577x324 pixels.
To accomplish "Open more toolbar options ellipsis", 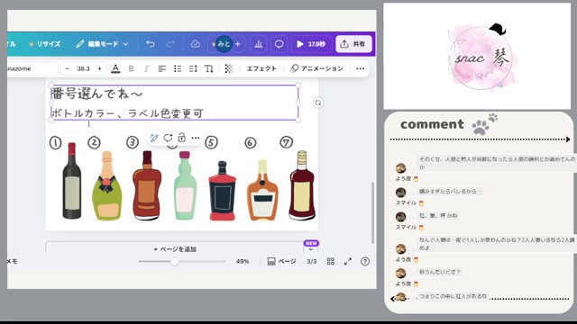I will coord(361,68).
